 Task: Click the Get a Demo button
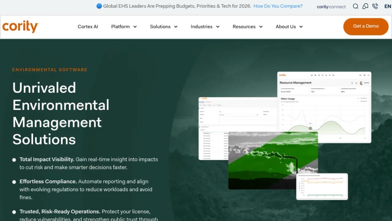pyautogui.click(x=366, y=26)
